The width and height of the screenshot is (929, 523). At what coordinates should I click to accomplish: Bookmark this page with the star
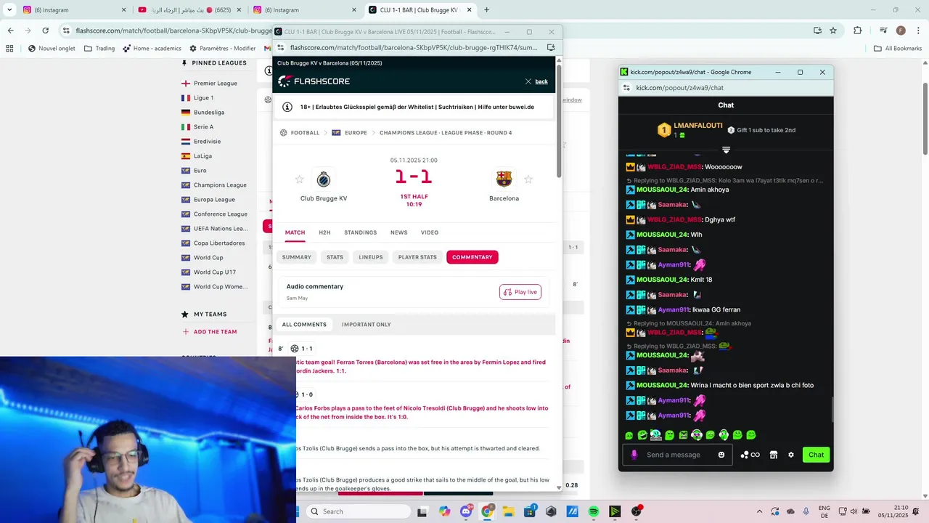[x=833, y=31]
